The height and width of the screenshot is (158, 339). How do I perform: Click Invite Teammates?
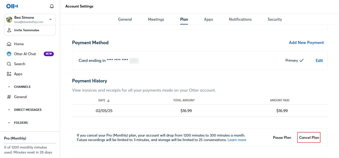pos(27,30)
